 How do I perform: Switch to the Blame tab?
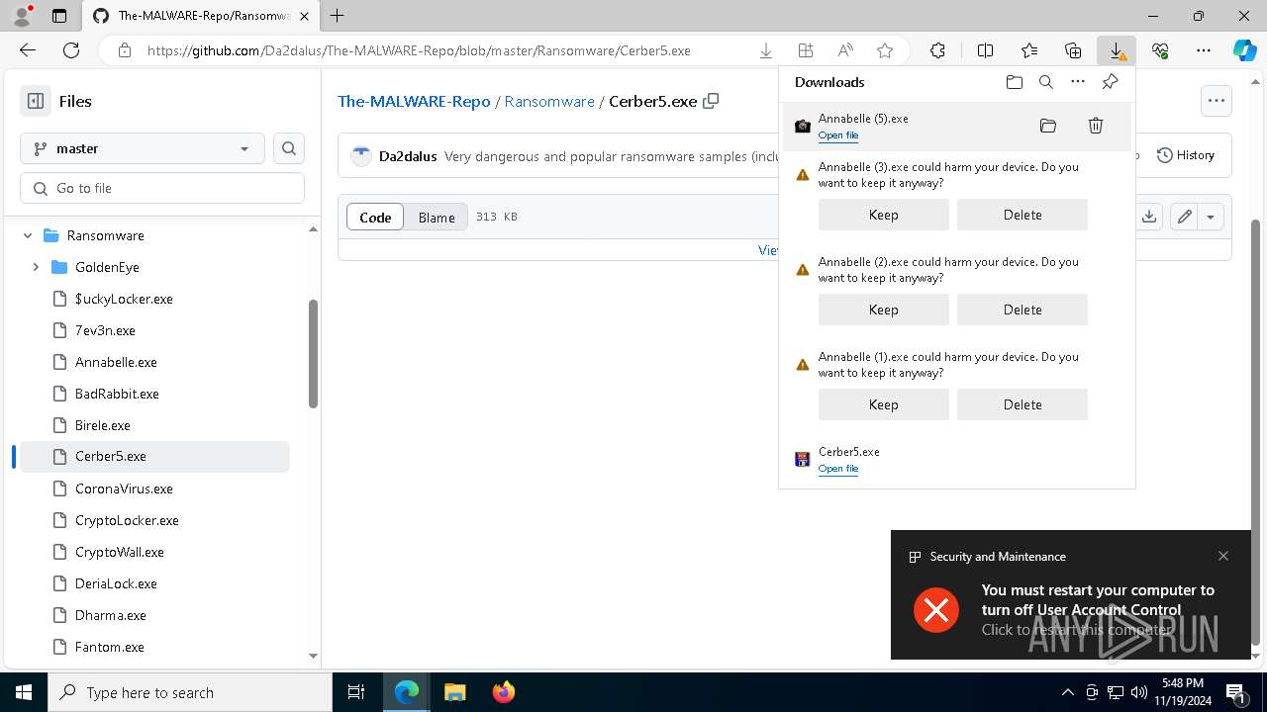[437, 217]
